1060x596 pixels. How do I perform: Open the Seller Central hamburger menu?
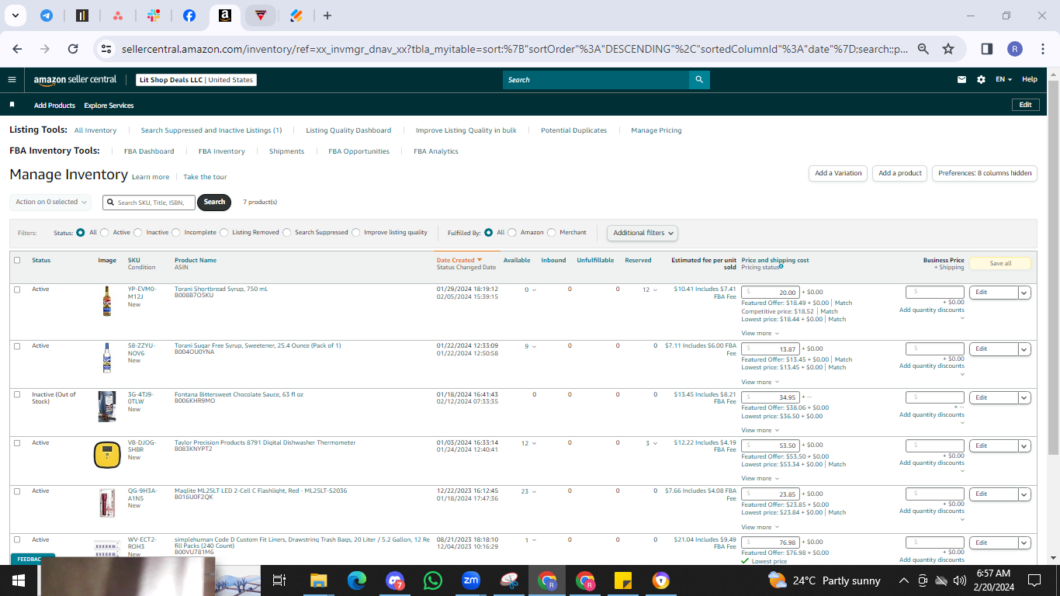[x=12, y=79]
